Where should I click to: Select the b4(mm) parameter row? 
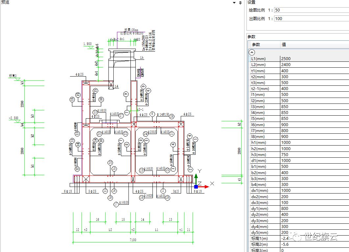pos(300,185)
